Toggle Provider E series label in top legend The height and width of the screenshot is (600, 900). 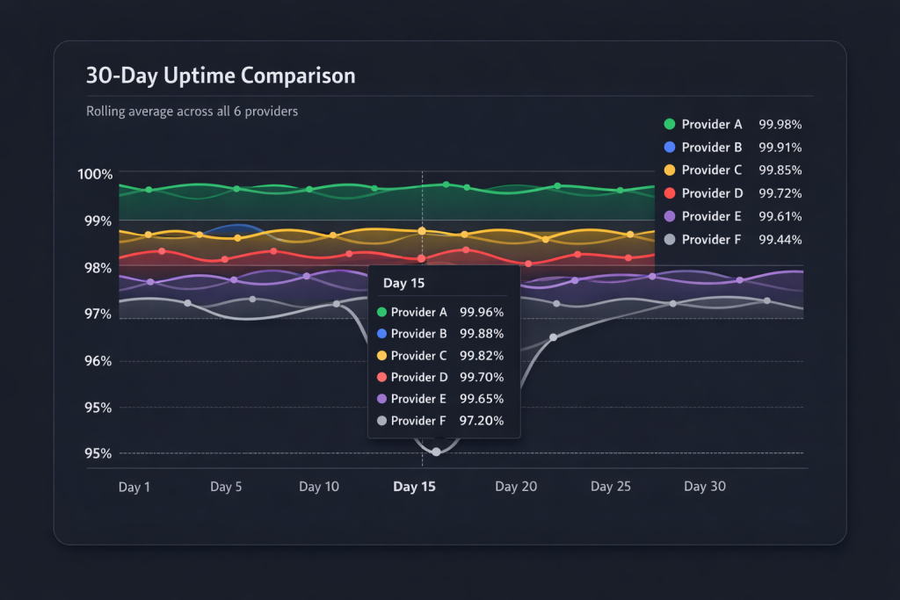click(x=712, y=216)
